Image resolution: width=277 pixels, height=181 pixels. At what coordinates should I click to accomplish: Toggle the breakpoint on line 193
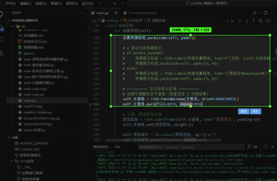pyautogui.click(x=90, y=104)
